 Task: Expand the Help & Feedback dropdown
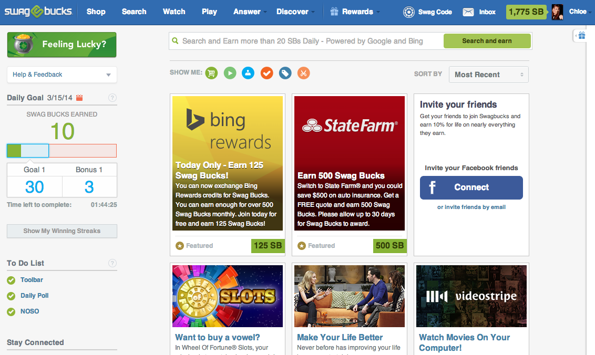click(62, 75)
